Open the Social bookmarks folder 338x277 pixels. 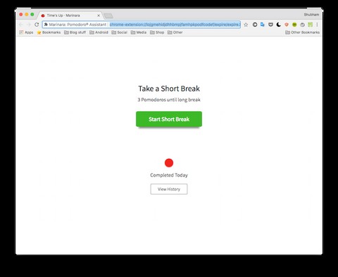click(x=119, y=32)
